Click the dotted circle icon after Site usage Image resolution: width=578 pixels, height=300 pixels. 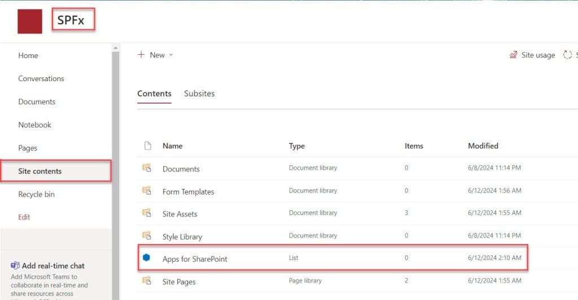coord(567,55)
